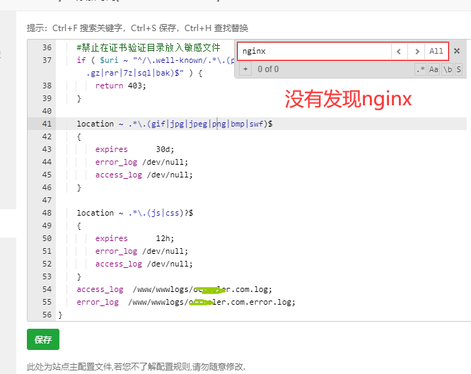Click line number 48 in gutter

tap(47, 213)
